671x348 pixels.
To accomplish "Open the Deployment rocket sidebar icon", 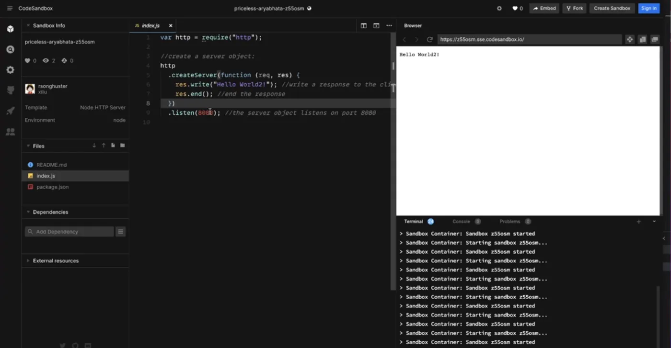I will 10,111.
